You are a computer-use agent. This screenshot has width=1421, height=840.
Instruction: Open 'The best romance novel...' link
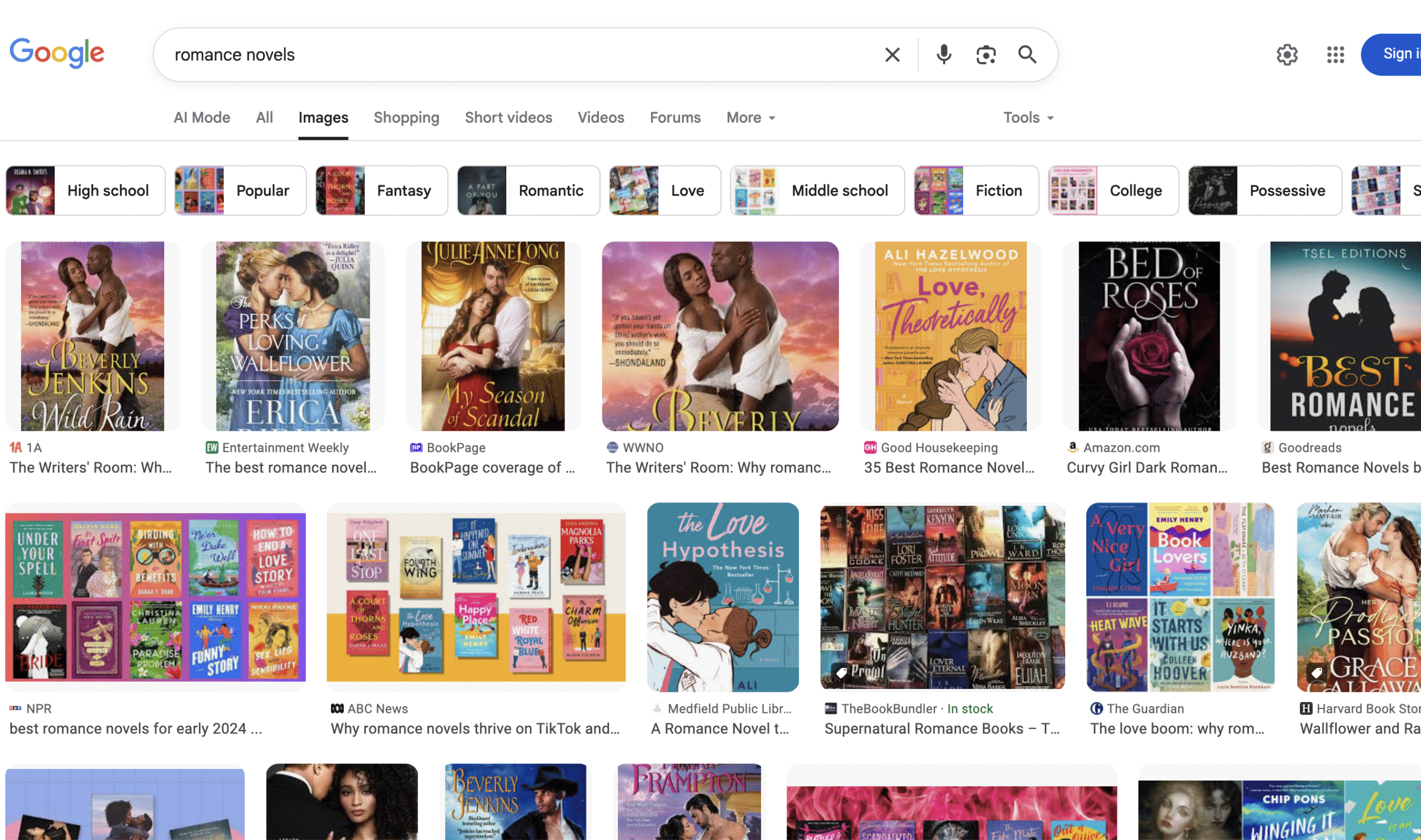tap(291, 467)
